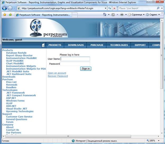Open .NET Compact Framework sidebar link
The width and height of the screenshot is (165, 144).
tap(21, 95)
